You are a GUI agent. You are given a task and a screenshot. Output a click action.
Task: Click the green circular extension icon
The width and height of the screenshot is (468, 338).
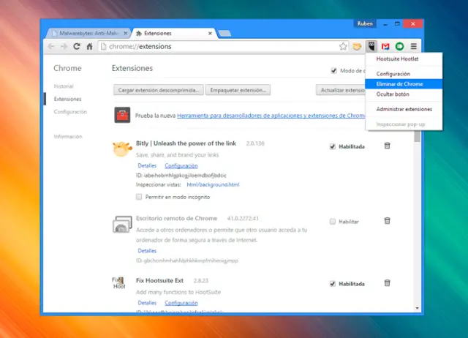tap(399, 46)
